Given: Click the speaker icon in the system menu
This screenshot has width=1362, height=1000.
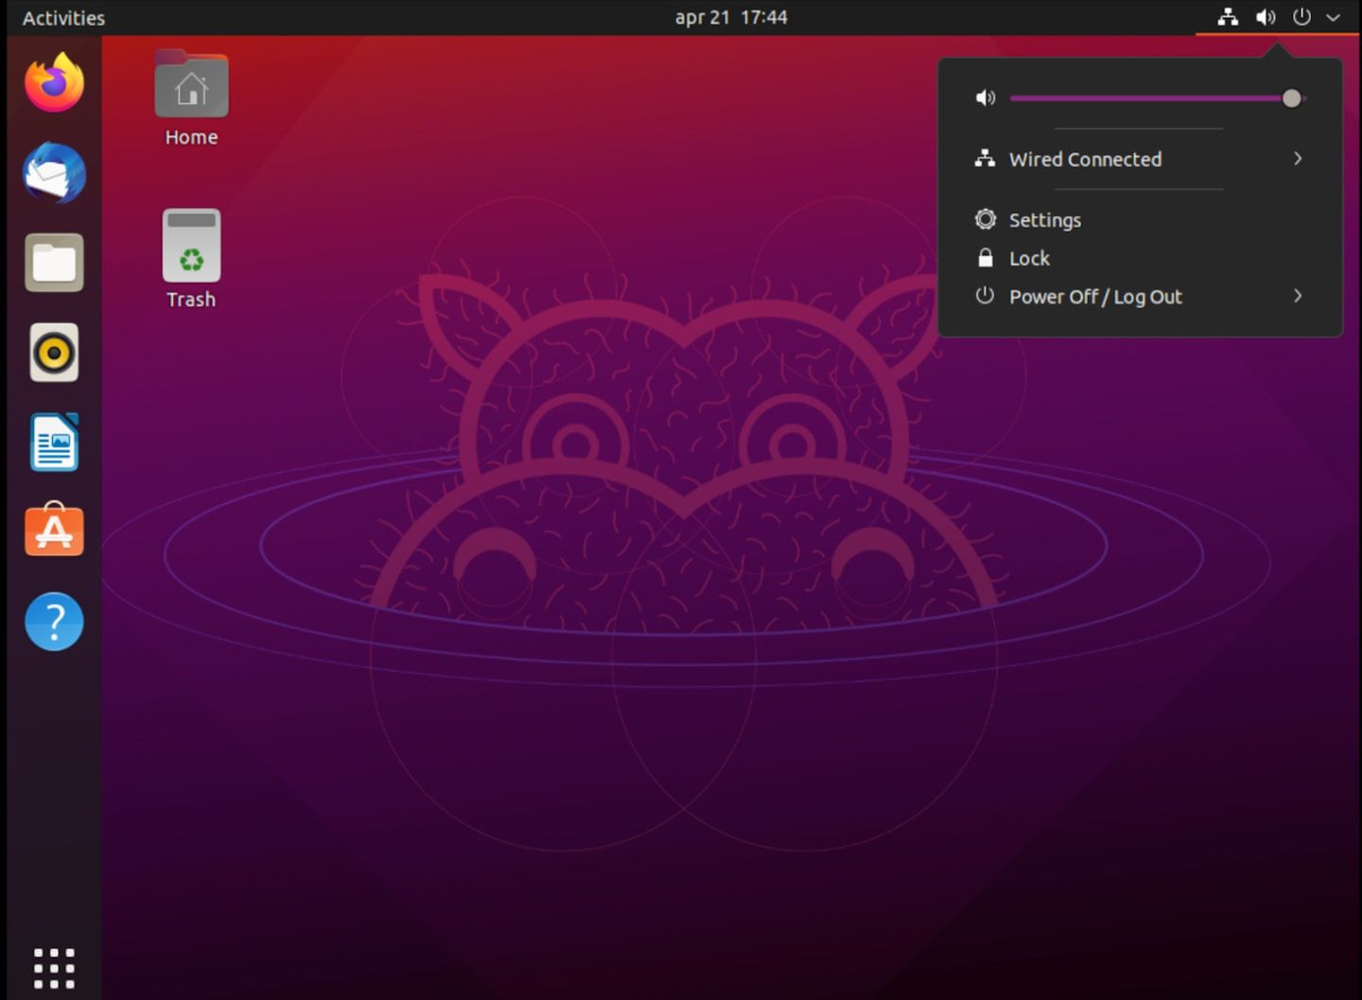Looking at the screenshot, I should coord(985,97).
